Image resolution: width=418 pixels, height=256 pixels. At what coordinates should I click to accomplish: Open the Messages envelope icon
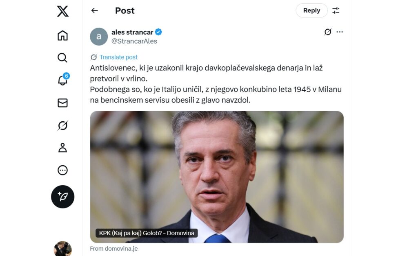coord(62,103)
